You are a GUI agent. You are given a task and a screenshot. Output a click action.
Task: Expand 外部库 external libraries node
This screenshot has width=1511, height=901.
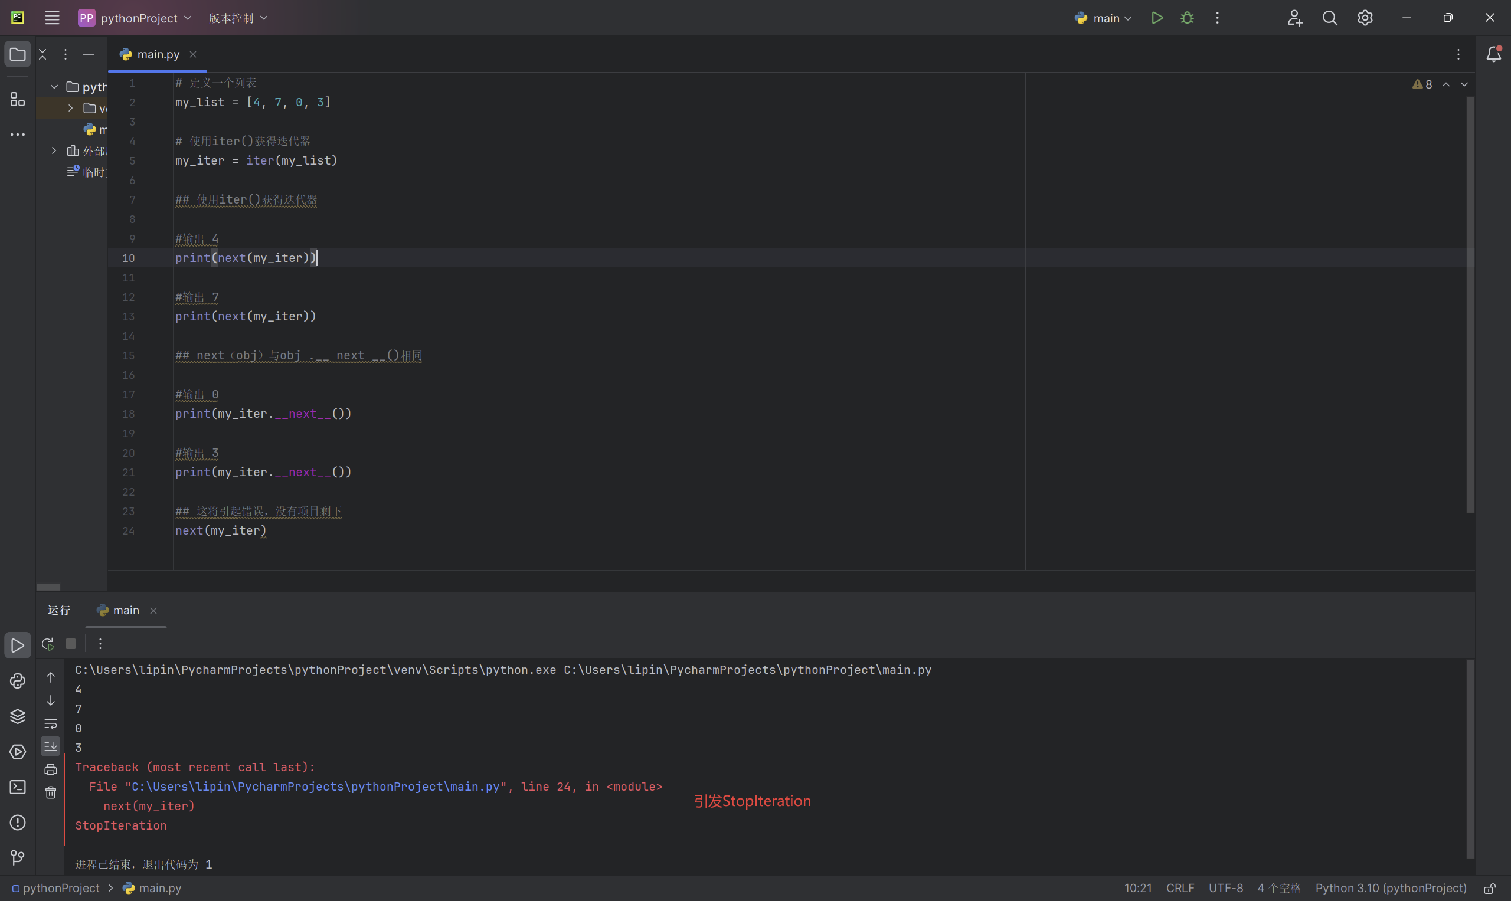(54, 150)
